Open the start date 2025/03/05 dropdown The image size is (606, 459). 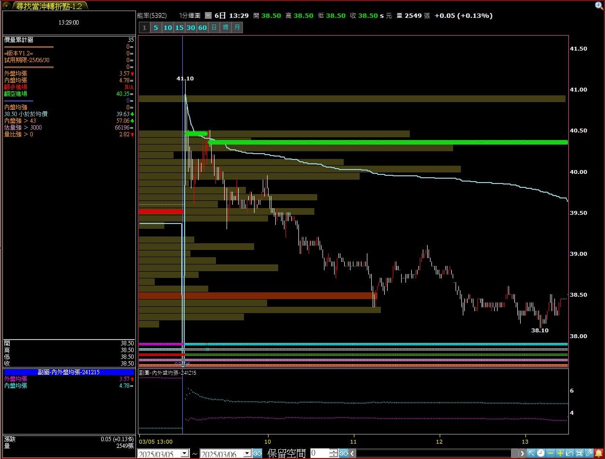pos(184,453)
